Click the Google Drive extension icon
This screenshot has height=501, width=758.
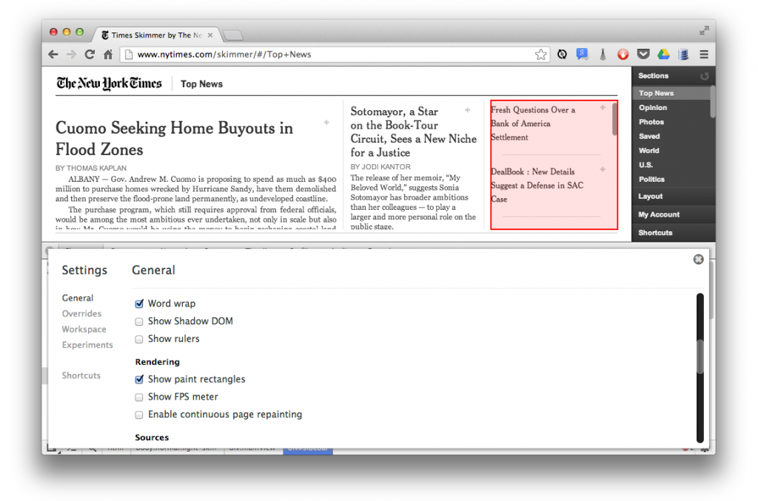[664, 54]
